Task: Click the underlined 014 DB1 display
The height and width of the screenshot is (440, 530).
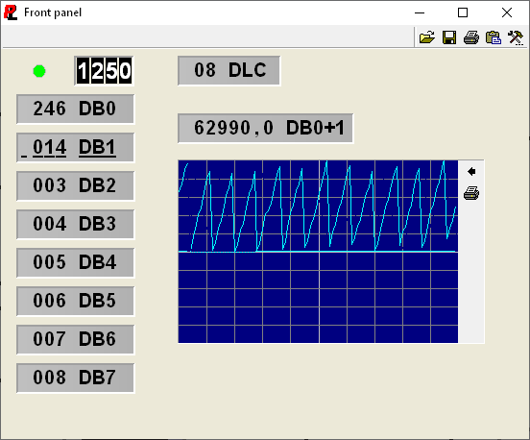Action: 76,147
